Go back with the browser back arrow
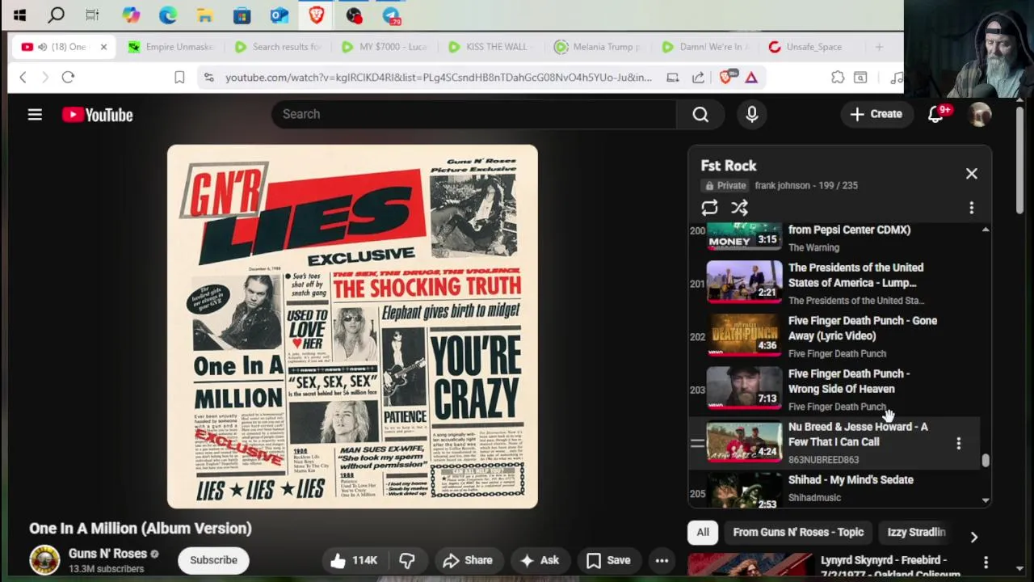This screenshot has width=1034, height=582. pos(23,77)
